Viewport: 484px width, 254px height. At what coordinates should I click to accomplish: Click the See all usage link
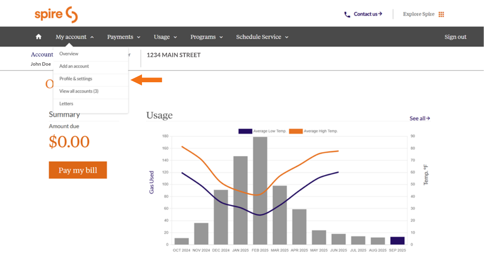[x=419, y=118]
